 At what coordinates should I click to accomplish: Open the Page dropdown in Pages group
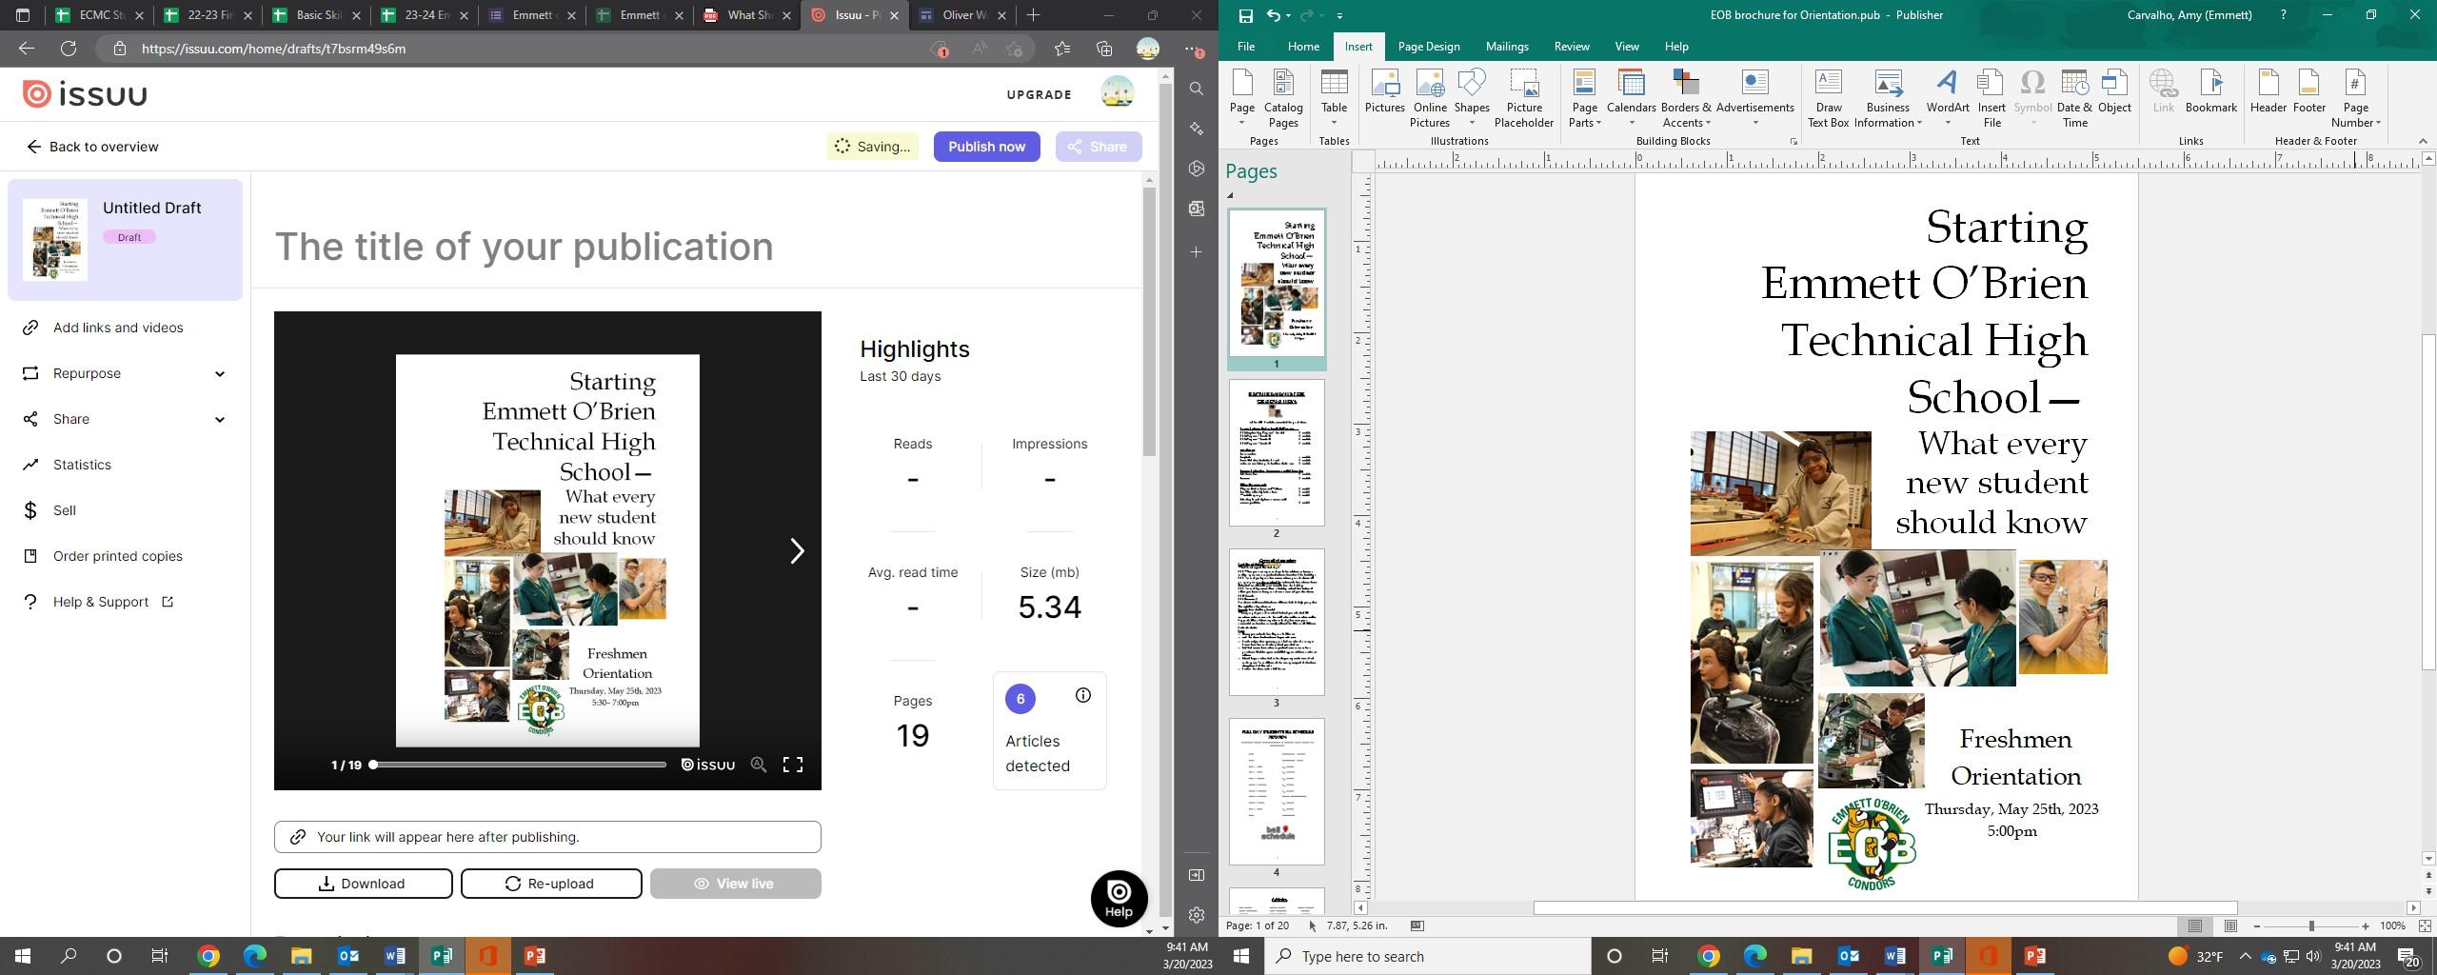point(1241,98)
